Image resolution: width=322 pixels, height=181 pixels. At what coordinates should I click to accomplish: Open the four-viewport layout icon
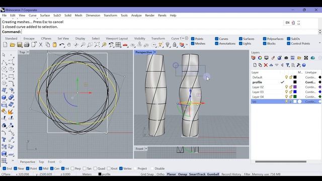[x=118, y=45]
